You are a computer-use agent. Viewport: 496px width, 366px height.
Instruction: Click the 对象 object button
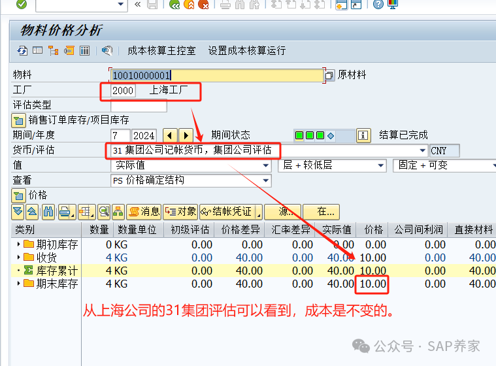(180, 212)
